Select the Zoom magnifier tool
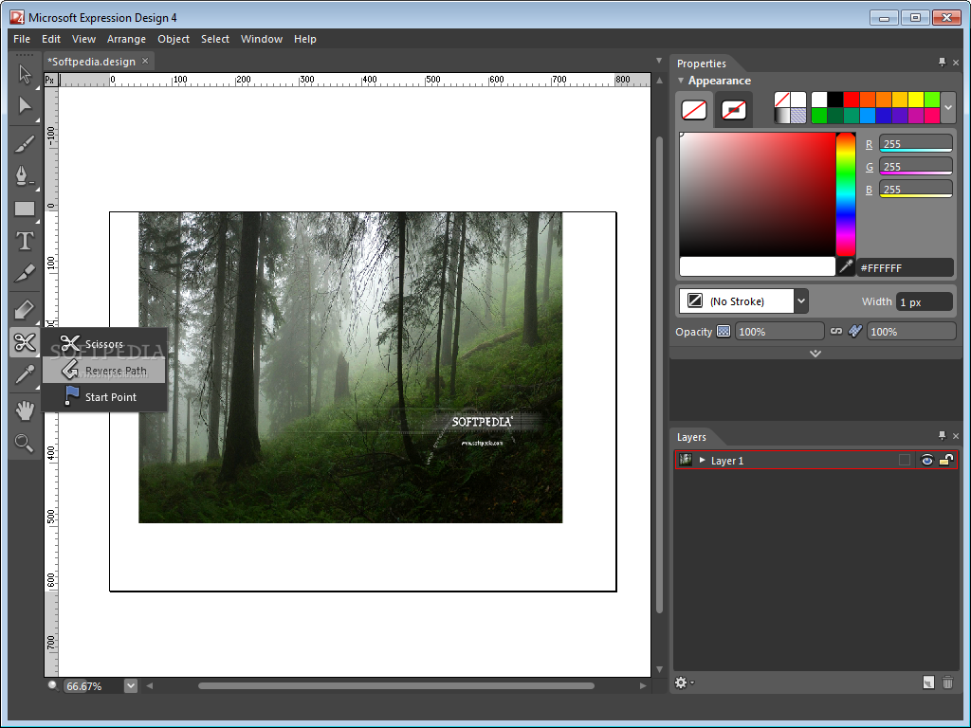The width and height of the screenshot is (971, 728). [25, 443]
